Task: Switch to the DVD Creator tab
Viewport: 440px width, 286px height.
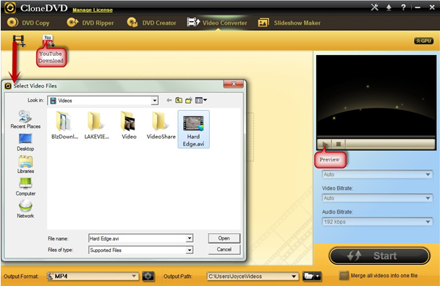Action: 151,22
